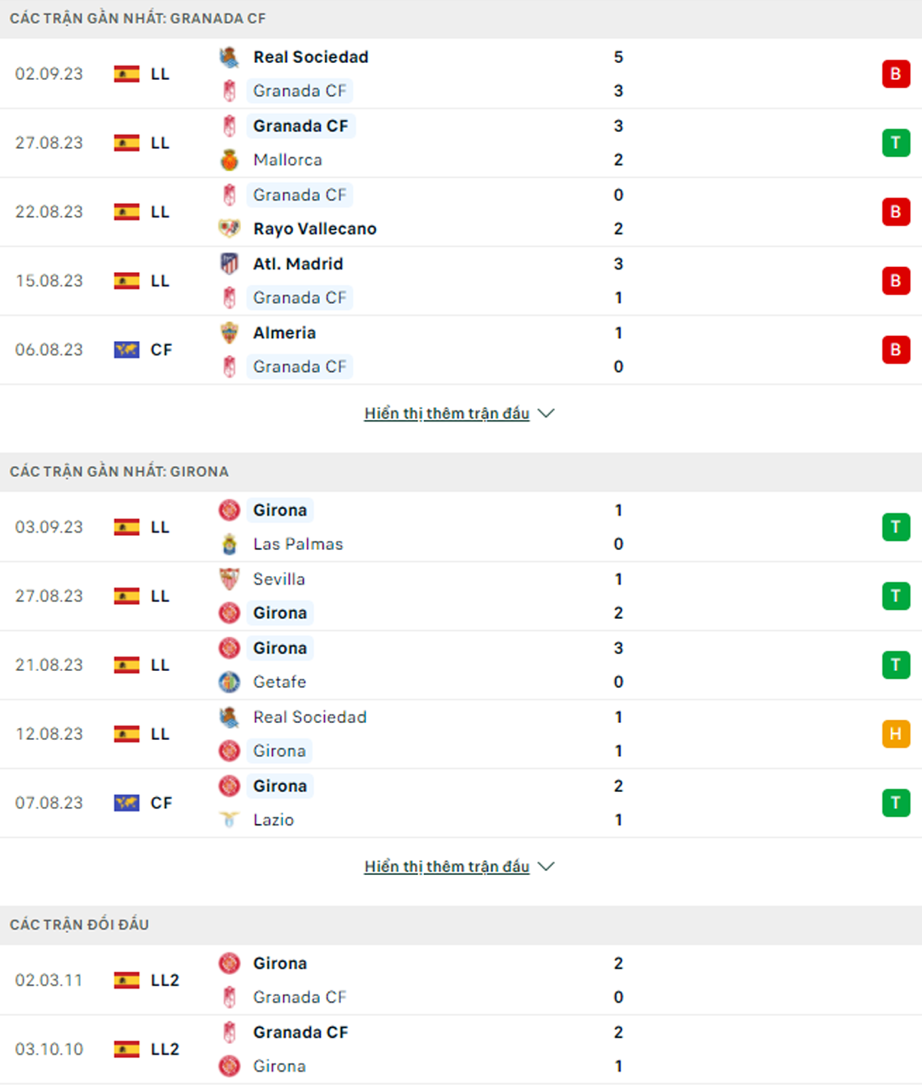Click the Rayo Vallecano crest icon
This screenshot has width=922, height=1085.
tap(229, 228)
